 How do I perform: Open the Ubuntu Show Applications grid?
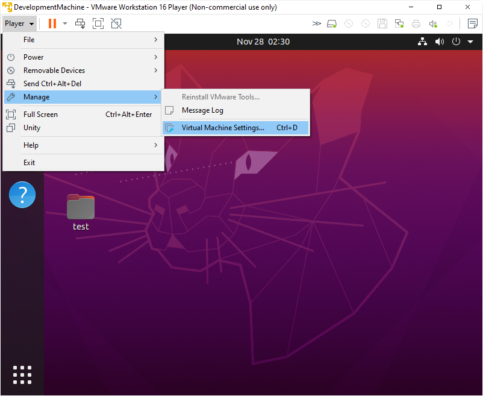(x=22, y=375)
